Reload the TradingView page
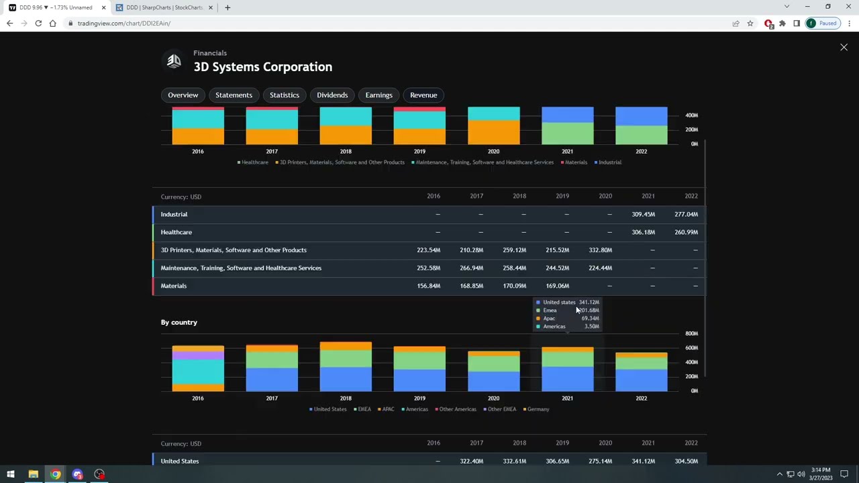 tap(38, 23)
